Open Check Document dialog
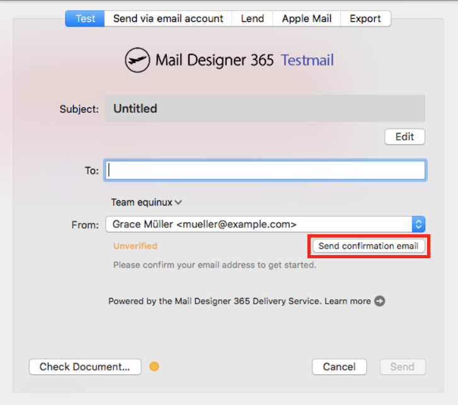458x405 pixels. click(x=85, y=367)
